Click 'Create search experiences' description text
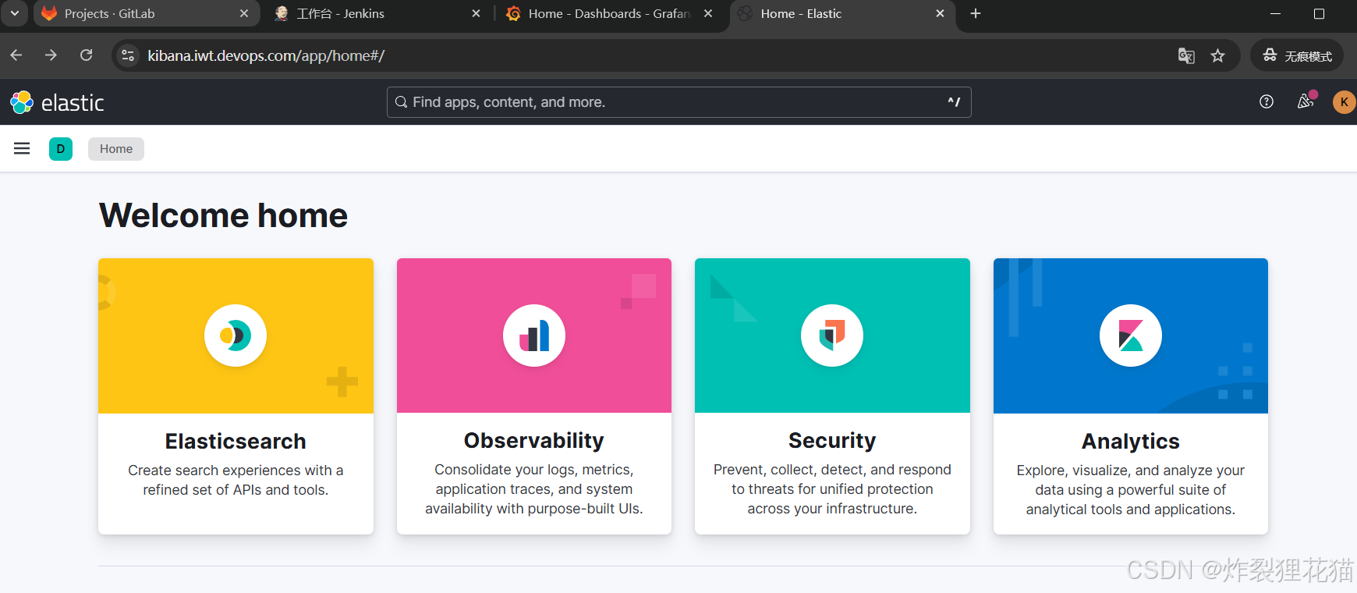The width and height of the screenshot is (1357, 593). pos(236,480)
